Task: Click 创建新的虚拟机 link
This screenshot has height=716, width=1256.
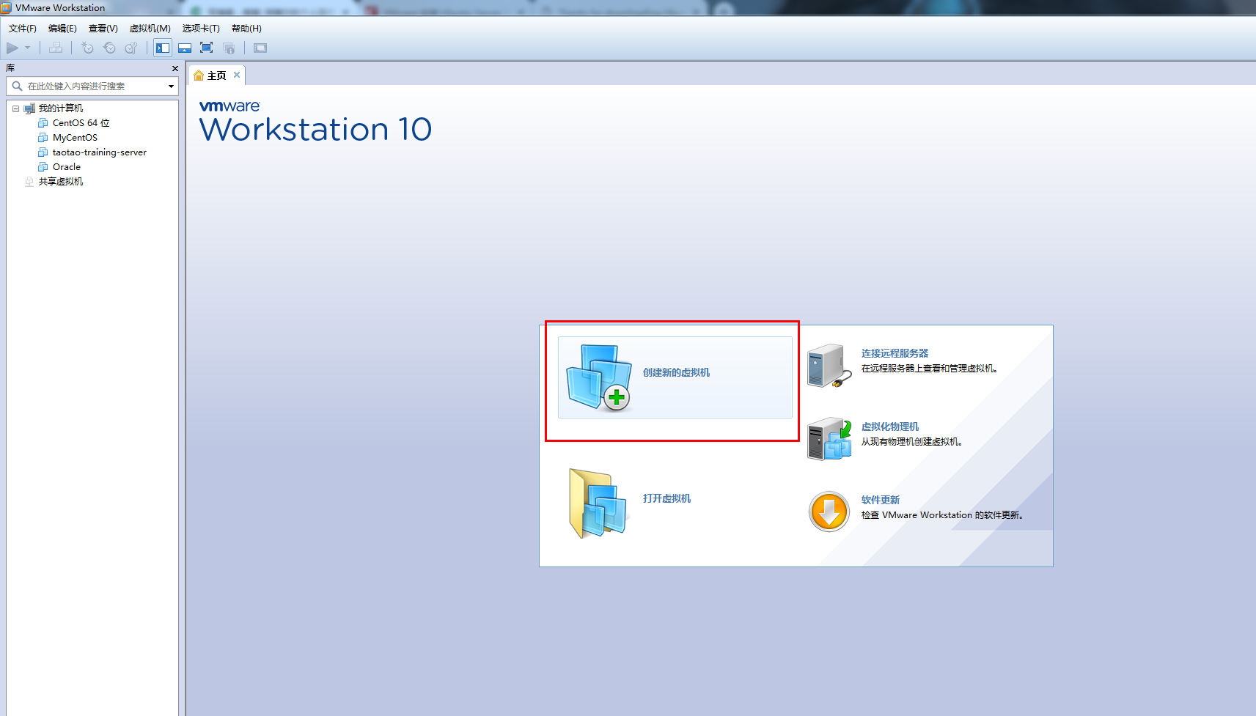Action: tap(676, 372)
